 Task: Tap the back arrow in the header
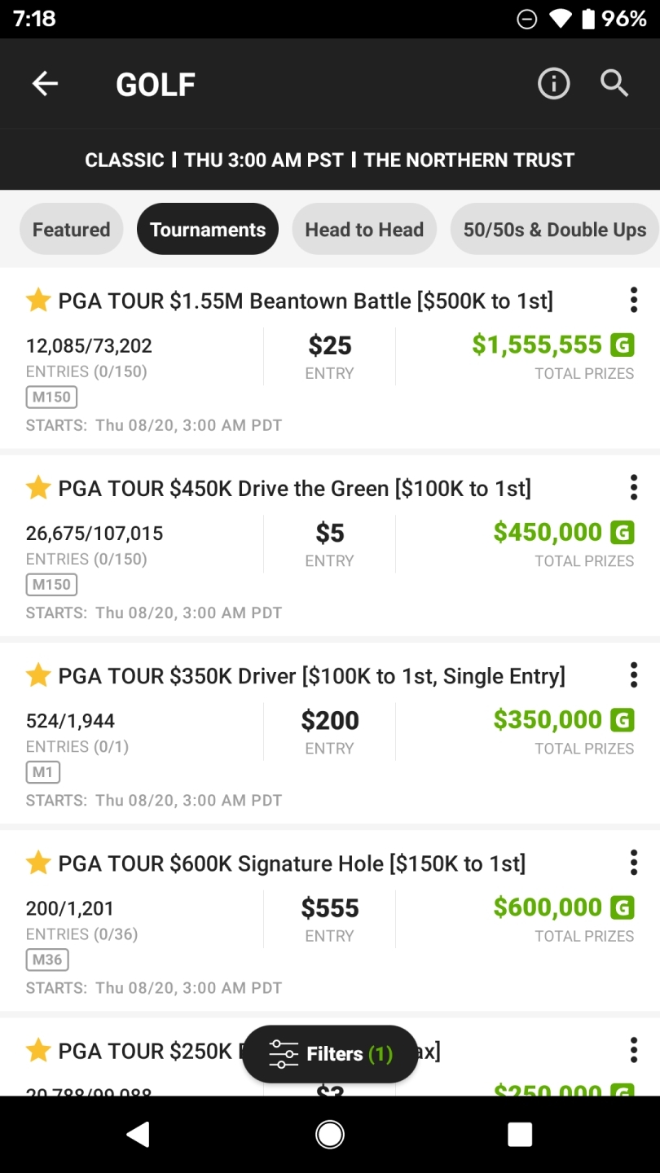[45, 83]
